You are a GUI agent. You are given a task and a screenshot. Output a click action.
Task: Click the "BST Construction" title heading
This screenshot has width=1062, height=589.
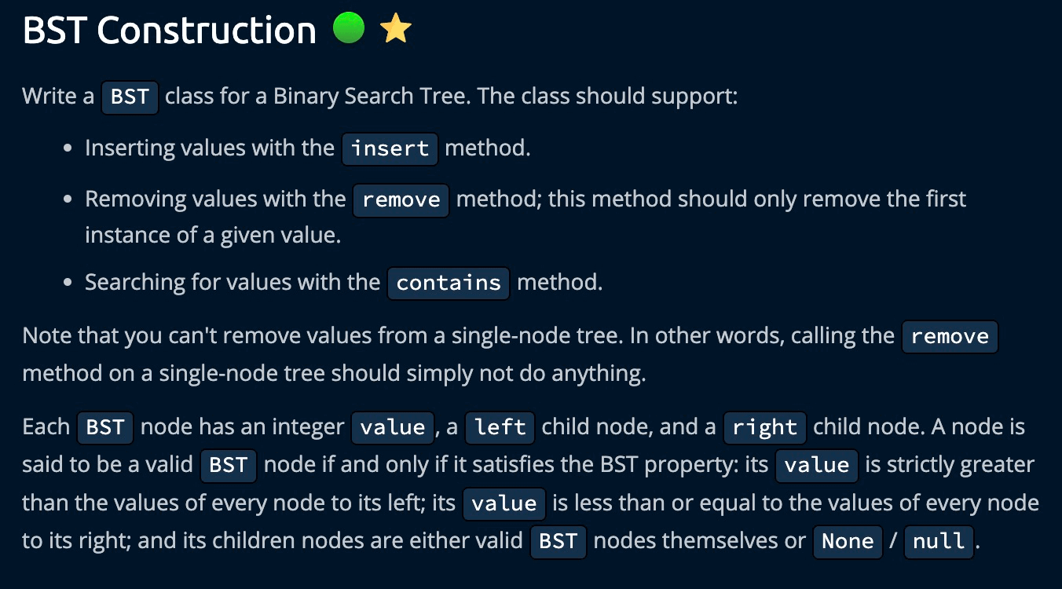(169, 31)
